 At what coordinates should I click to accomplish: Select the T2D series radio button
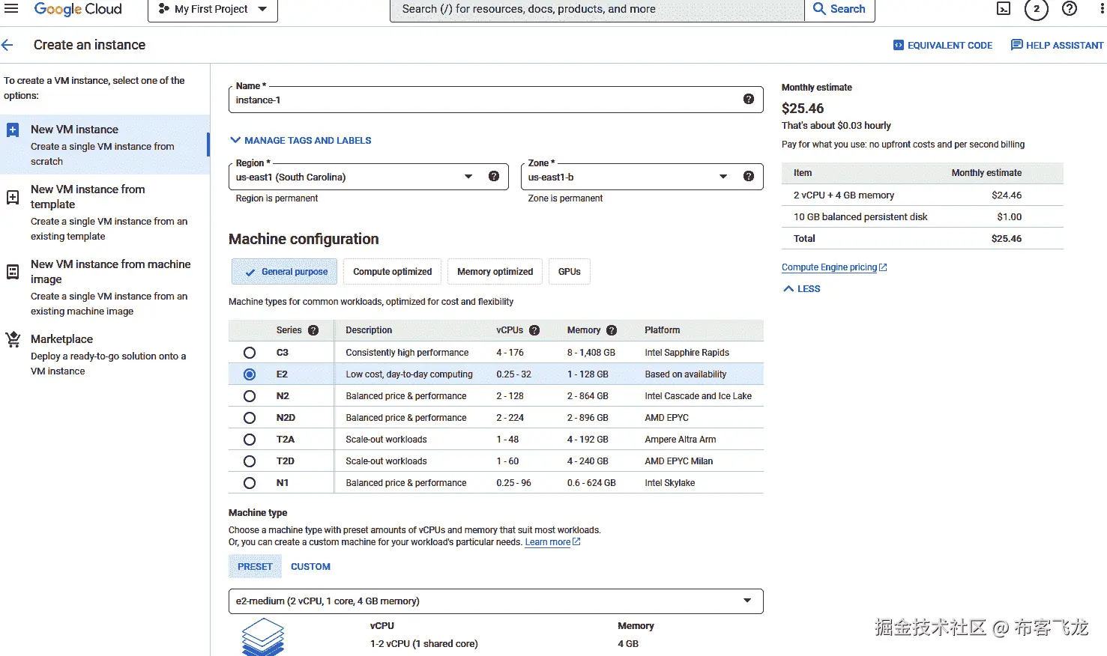250,461
